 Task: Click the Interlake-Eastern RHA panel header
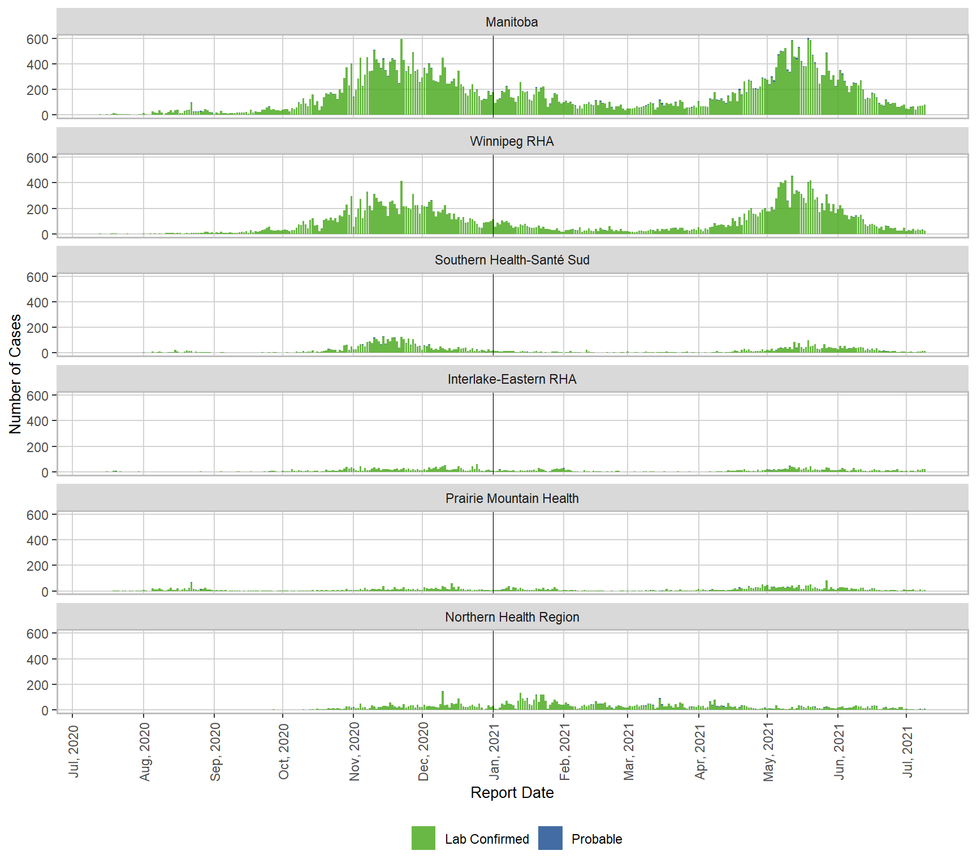pos(512,379)
